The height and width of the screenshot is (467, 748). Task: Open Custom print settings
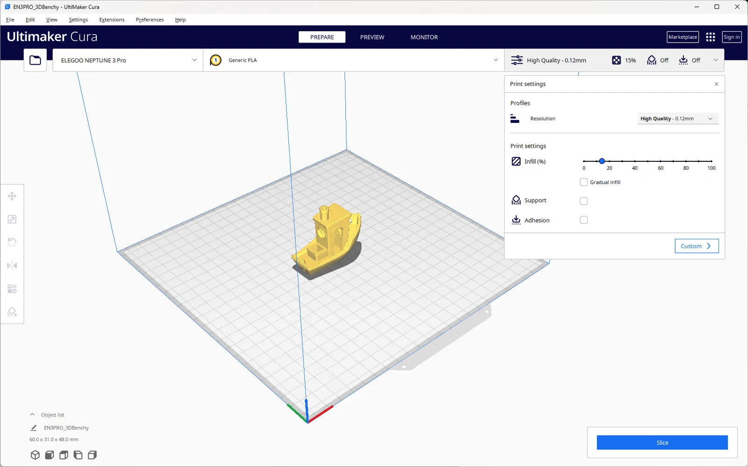(697, 246)
